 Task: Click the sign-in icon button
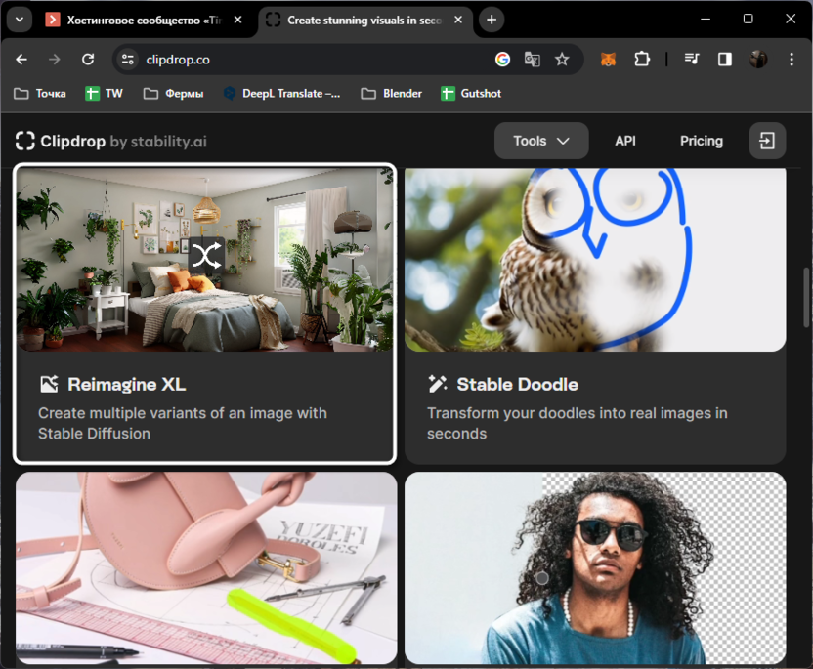click(x=767, y=141)
